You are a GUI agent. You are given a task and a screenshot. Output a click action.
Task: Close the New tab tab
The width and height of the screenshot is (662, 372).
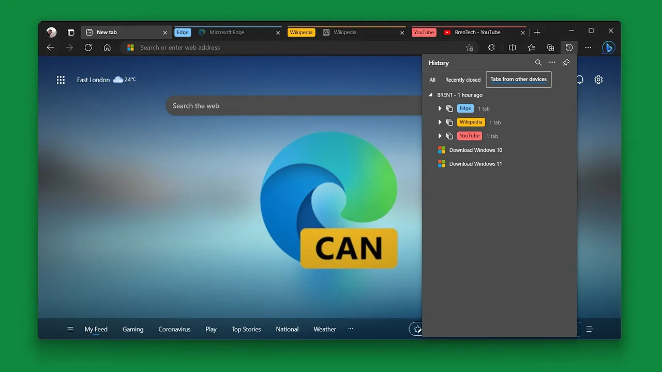click(165, 33)
